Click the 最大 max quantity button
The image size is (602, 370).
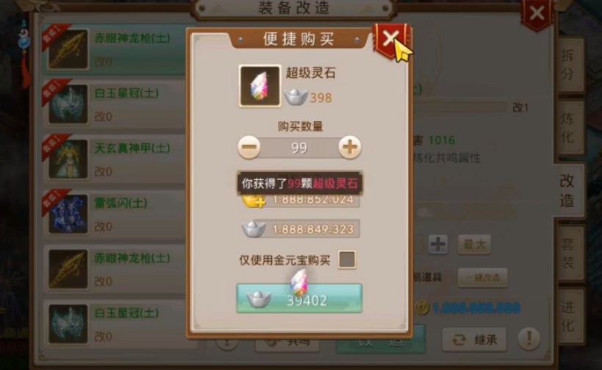click(x=474, y=244)
